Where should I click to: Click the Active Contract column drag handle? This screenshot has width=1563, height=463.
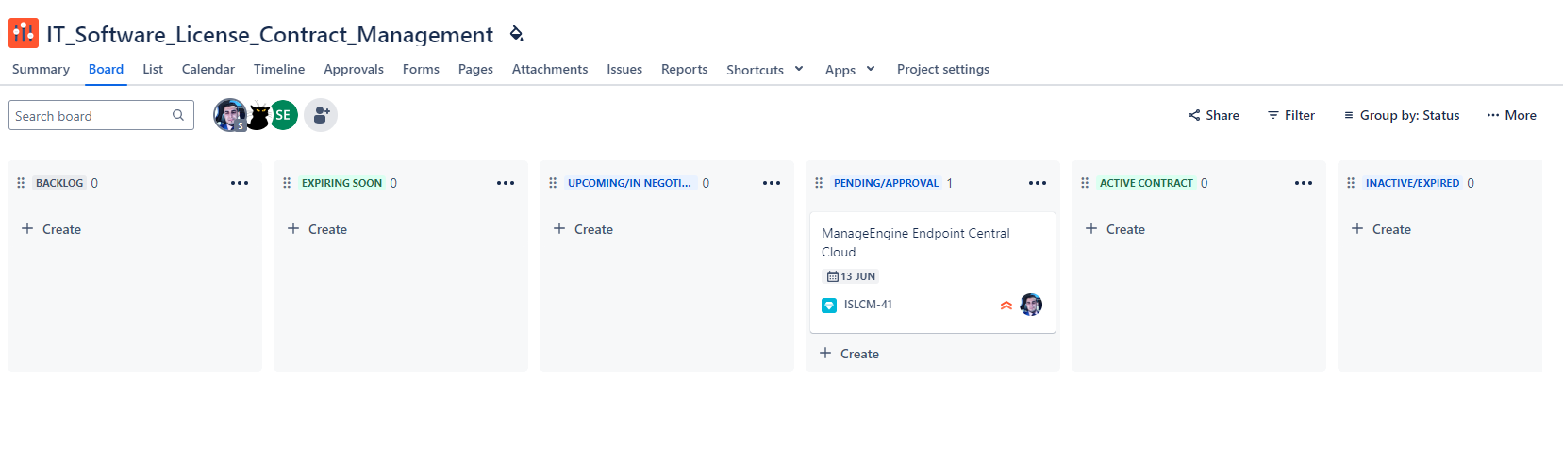(1085, 183)
